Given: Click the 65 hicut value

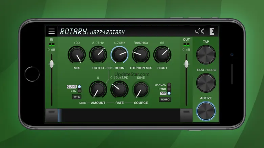Looking at the screenshot, I should [162, 43].
